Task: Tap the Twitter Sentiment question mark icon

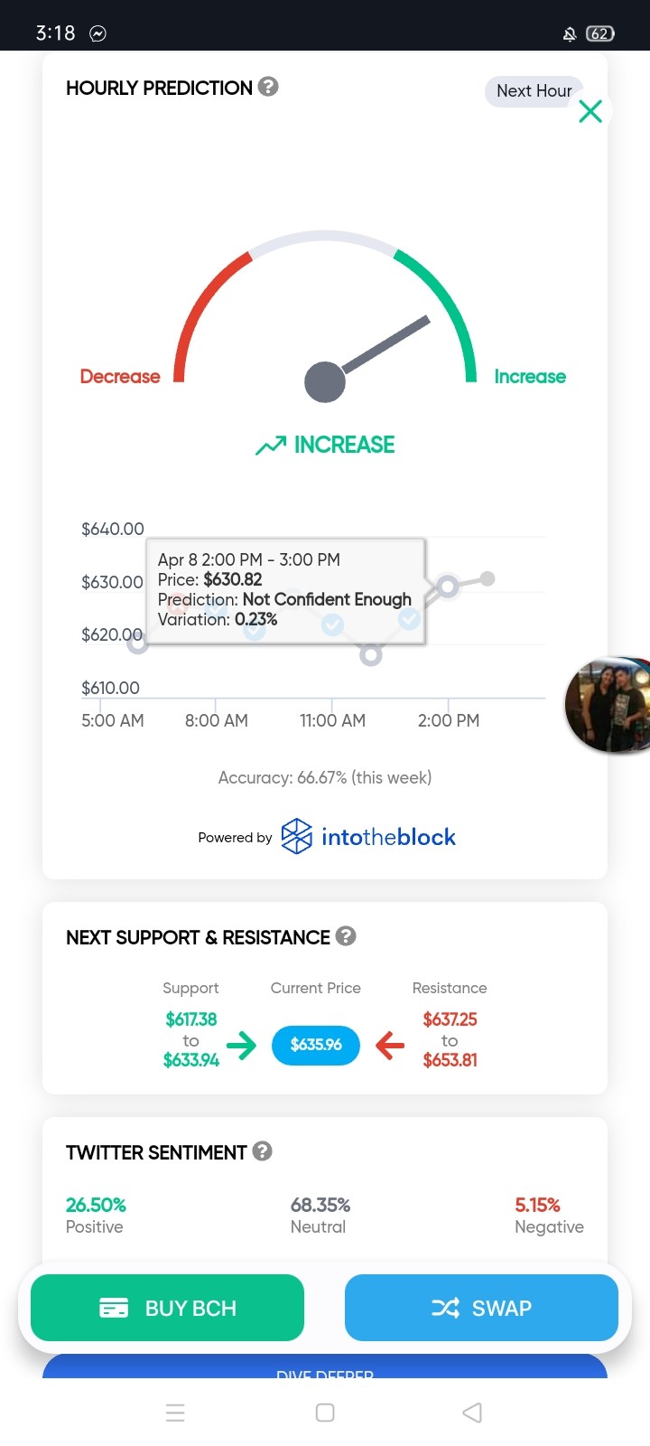Action: [x=263, y=1151]
